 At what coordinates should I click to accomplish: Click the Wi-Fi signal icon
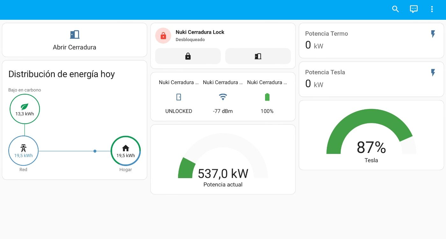(223, 97)
